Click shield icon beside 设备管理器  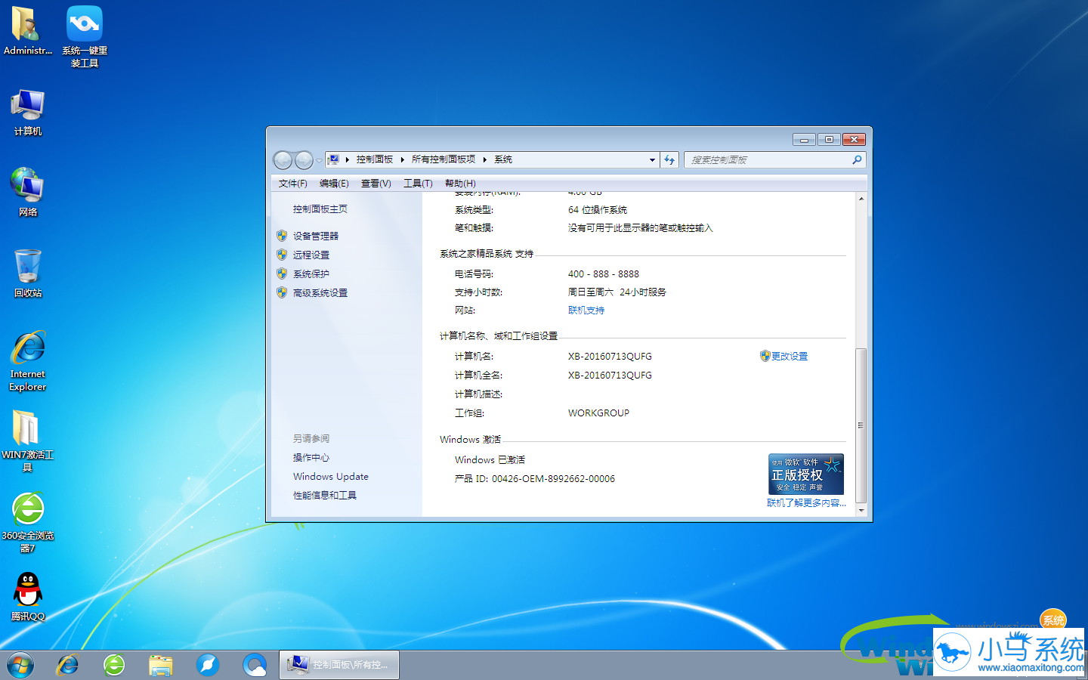pos(282,236)
